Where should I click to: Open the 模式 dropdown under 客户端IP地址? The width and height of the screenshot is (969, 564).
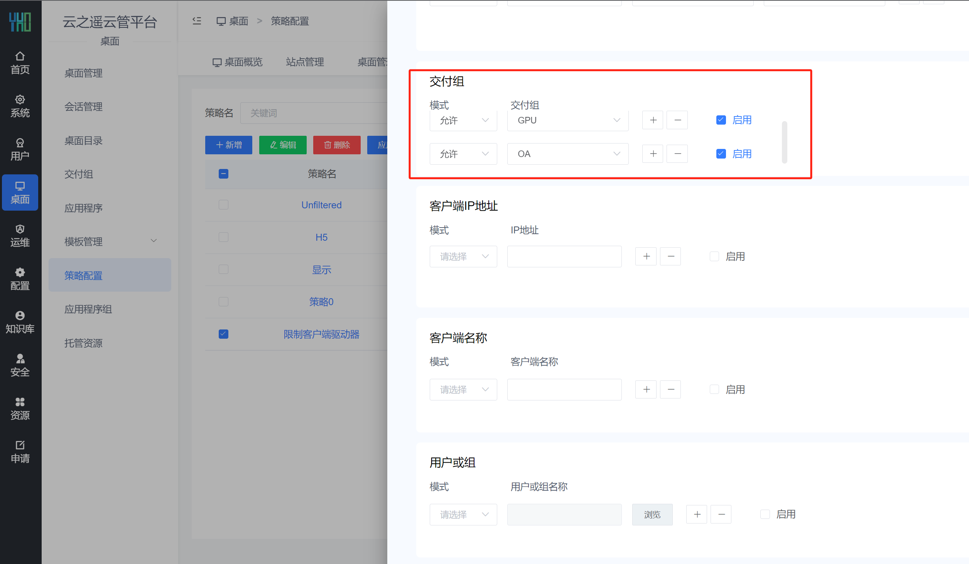pos(463,257)
